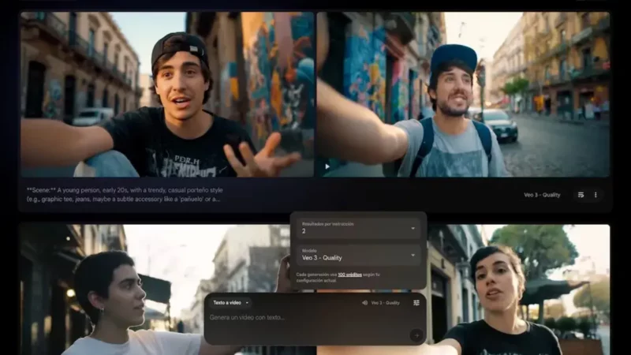631x355 pixels.
Task: Expand the Texto a video mode selector
Action: [230, 303]
